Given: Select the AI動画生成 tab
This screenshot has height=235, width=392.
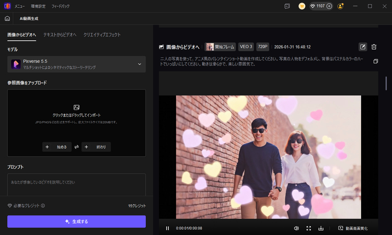Looking at the screenshot, I should [29, 18].
